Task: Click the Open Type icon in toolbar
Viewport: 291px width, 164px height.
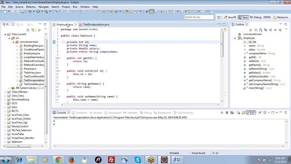Action: [x=126, y=11]
